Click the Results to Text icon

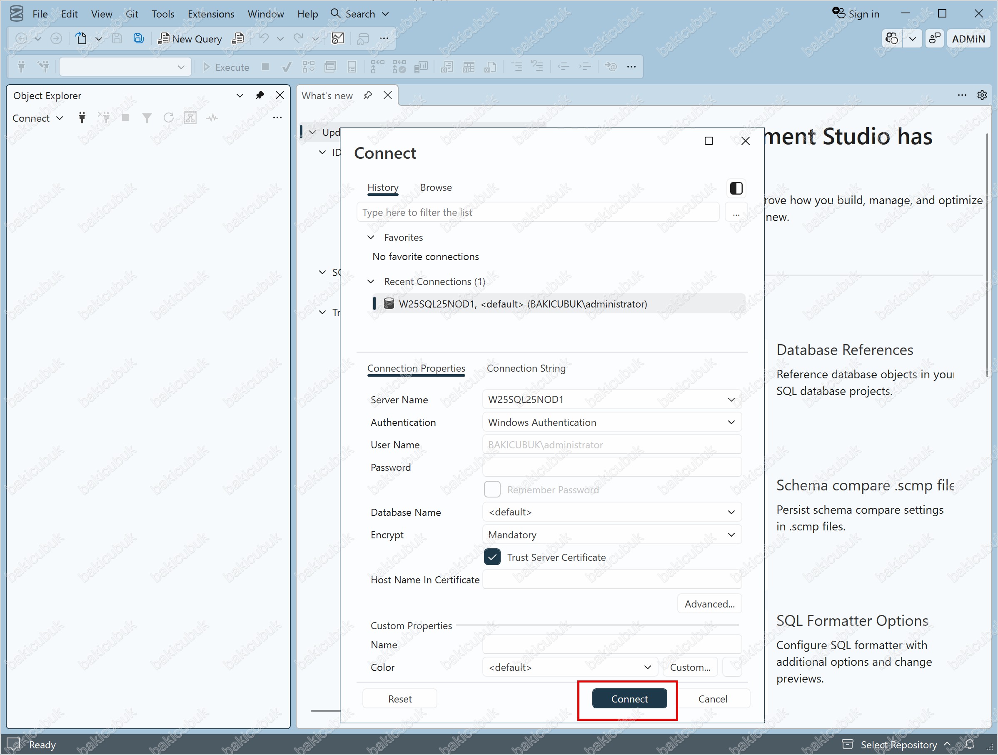pyautogui.click(x=447, y=67)
